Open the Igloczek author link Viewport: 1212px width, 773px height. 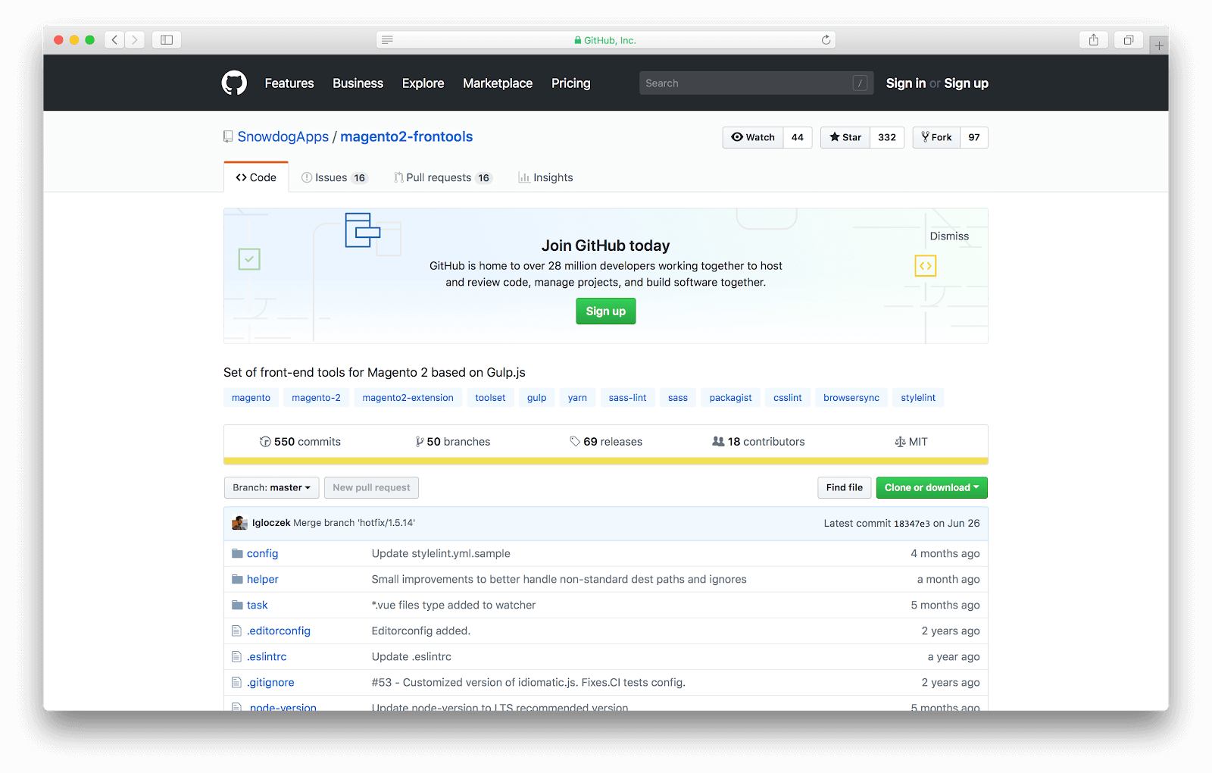pos(271,523)
